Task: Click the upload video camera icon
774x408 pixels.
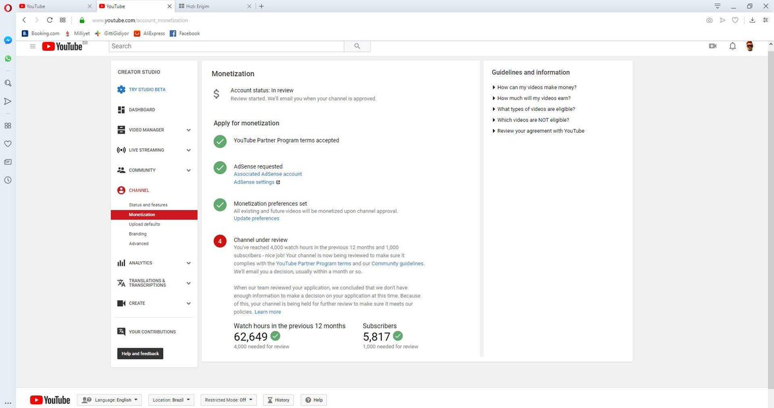Action: click(713, 46)
